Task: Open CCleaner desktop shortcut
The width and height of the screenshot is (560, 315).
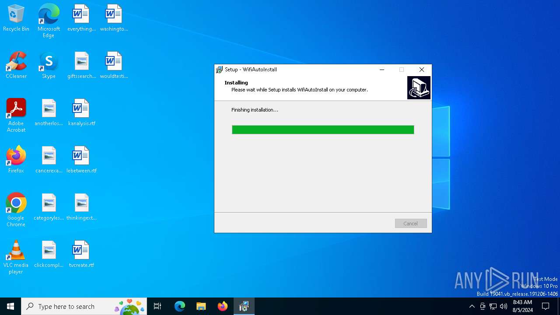Action: coord(16,66)
